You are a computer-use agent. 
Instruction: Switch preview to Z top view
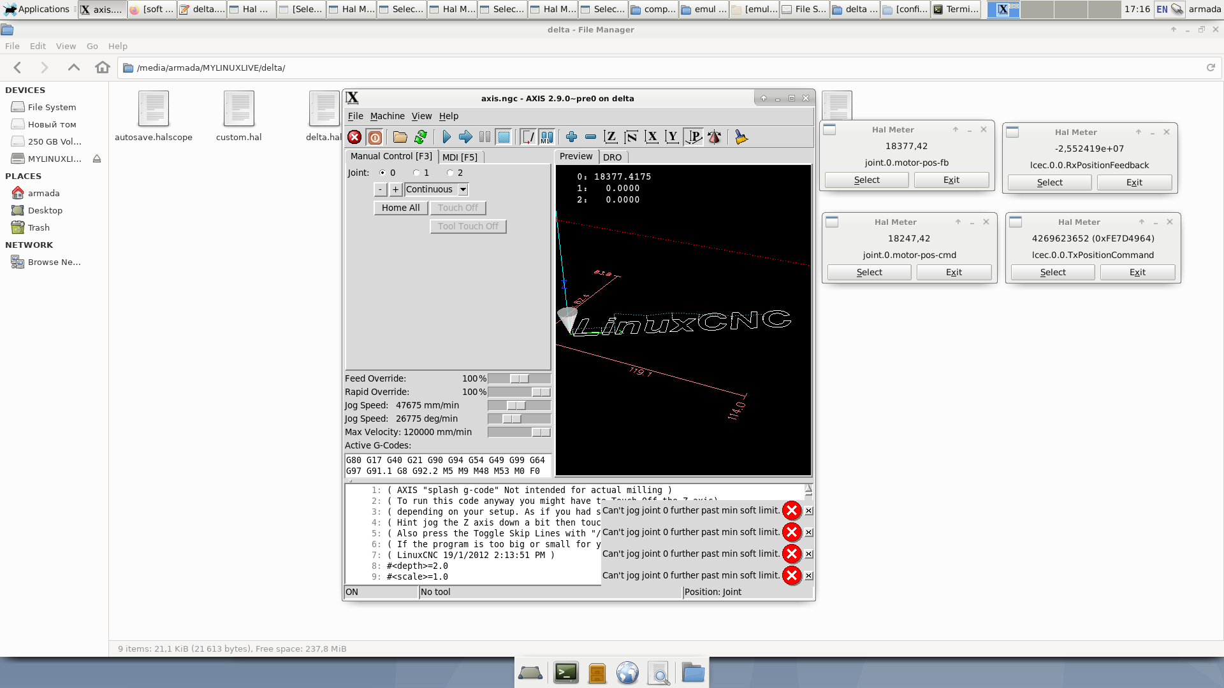[611, 137]
